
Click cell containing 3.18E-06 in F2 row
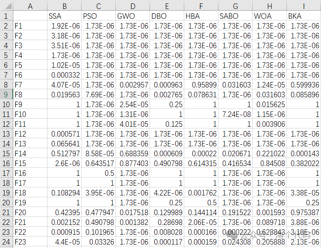[65, 35]
